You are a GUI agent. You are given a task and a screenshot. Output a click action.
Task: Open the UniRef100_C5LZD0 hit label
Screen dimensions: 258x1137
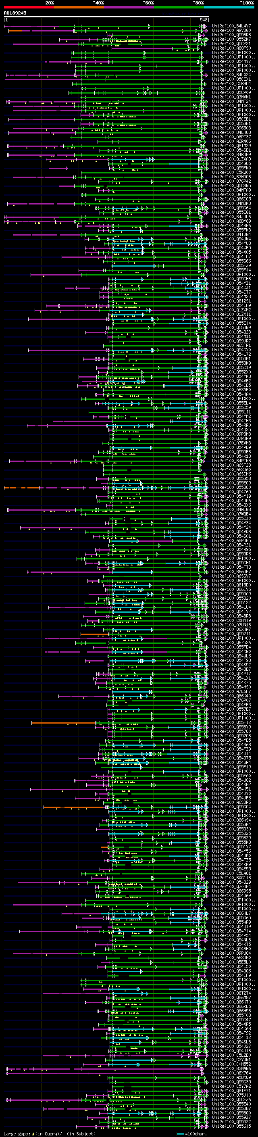pyautogui.click(x=231, y=1056)
